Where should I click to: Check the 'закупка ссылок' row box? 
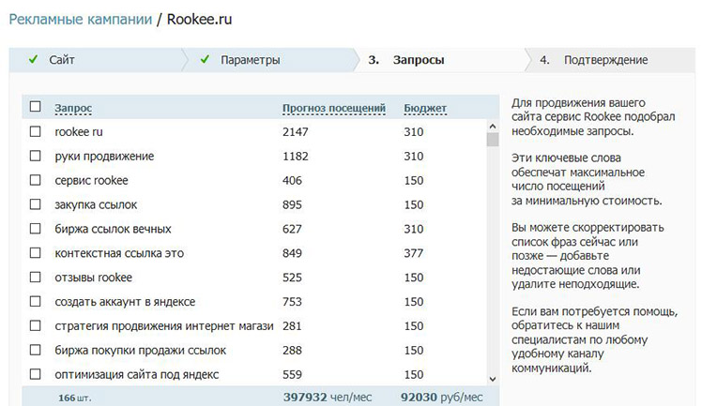pos(35,204)
